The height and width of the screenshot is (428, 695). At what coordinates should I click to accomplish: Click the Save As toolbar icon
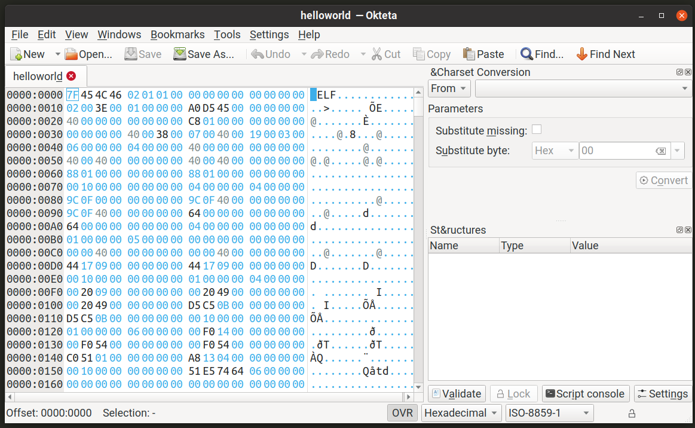[179, 54]
